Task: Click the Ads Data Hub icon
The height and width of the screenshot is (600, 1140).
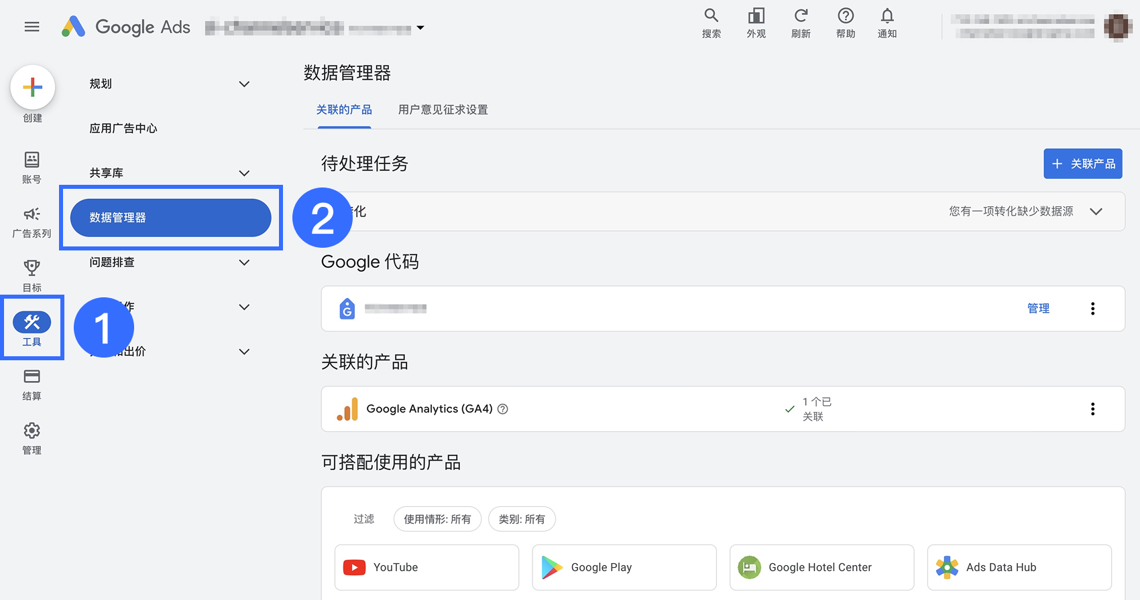Action: [947, 567]
